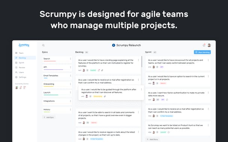Click Add Story below the sprint list
This screenshot has width=228, height=142.
tap(152, 139)
